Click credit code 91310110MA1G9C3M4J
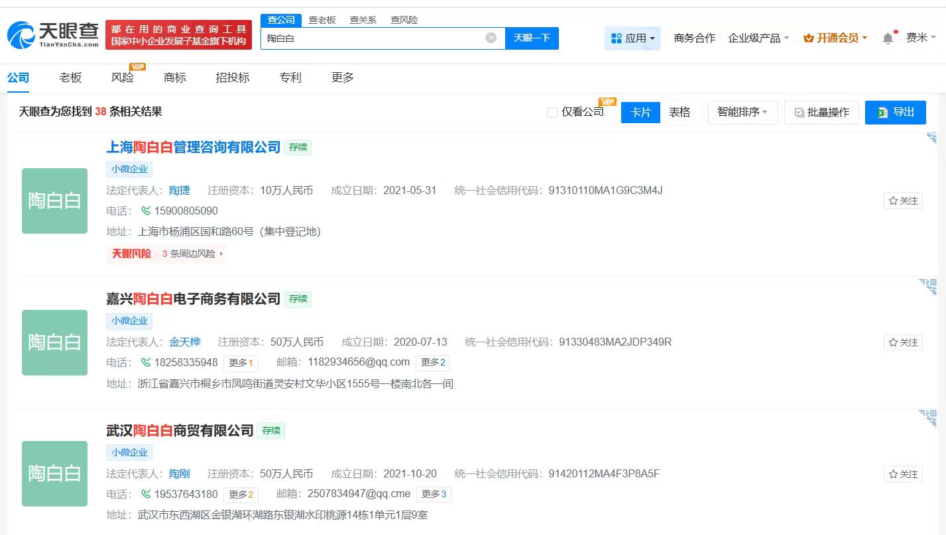The height and width of the screenshot is (535, 946). [x=606, y=191]
